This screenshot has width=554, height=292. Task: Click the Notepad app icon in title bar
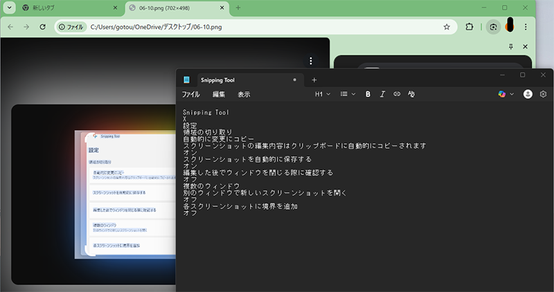(186, 80)
